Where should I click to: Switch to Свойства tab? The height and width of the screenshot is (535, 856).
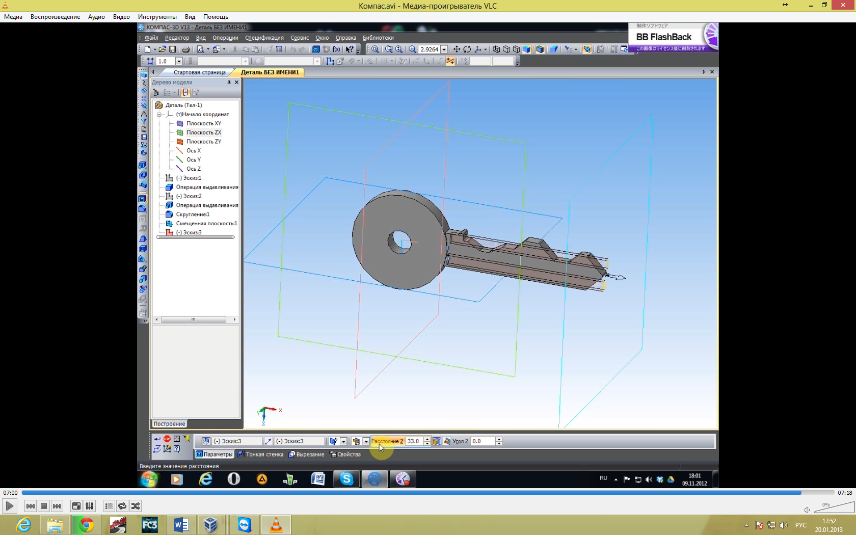coord(345,454)
